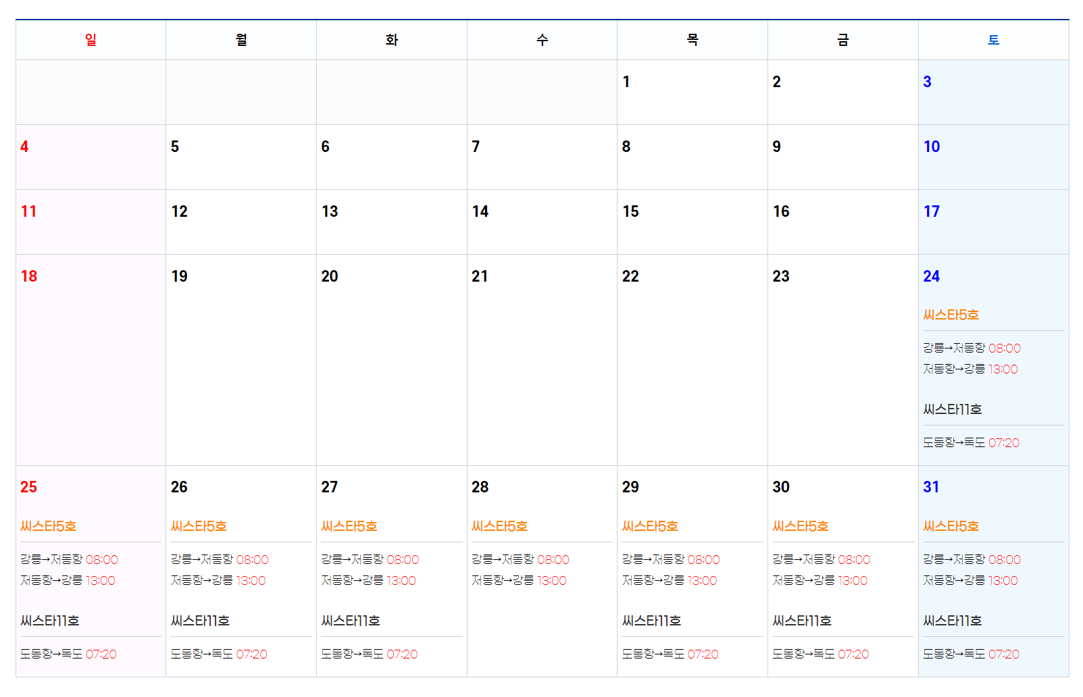
Task: Choose 도동항→독도 07:20 on the 25th
Action: pyautogui.click(x=68, y=654)
